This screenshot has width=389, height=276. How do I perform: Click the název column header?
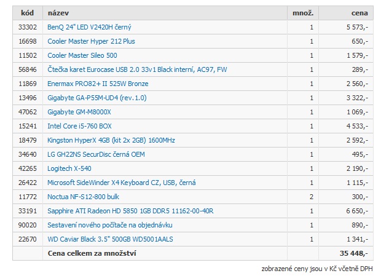tap(165, 13)
